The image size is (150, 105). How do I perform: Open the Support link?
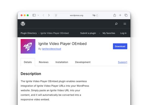click(122, 62)
